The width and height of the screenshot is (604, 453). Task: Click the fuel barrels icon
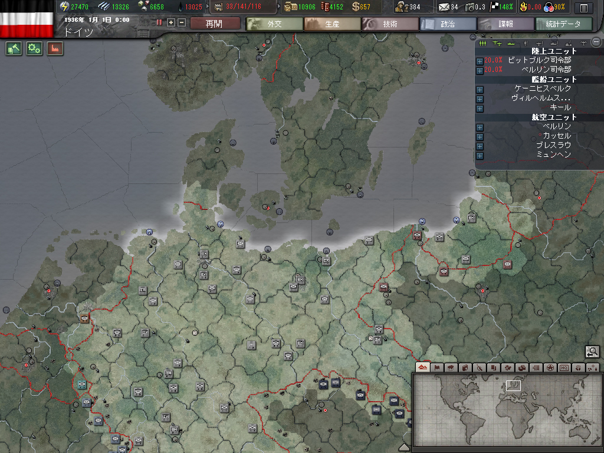click(x=325, y=6)
